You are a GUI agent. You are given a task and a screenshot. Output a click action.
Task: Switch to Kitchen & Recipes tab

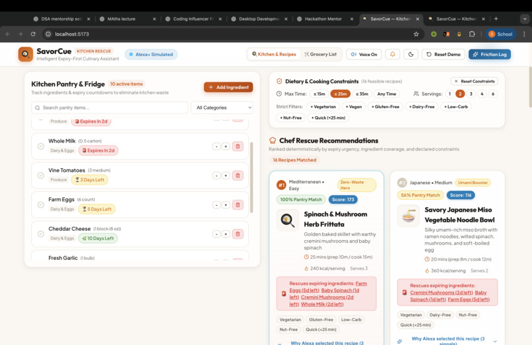click(274, 54)
